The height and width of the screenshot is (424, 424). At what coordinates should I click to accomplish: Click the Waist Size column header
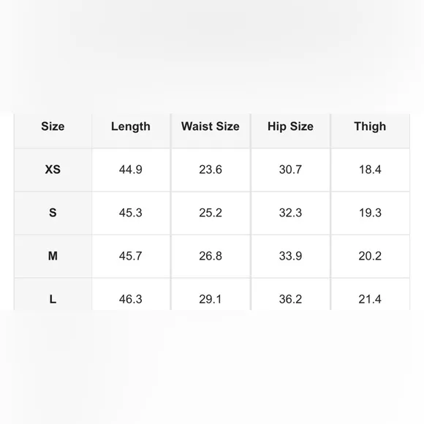tap(211, 126)
